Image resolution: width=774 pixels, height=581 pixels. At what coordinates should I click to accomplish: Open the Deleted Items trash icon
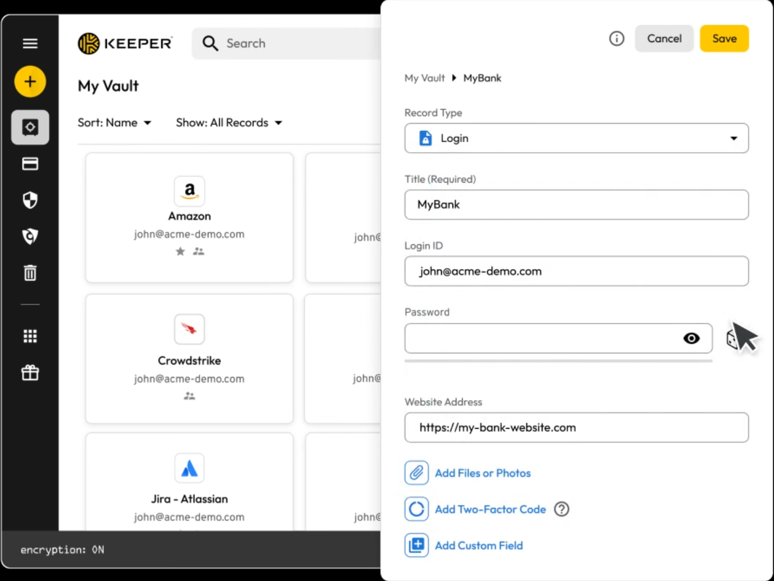pyautogui.click(x=30, y=273)
